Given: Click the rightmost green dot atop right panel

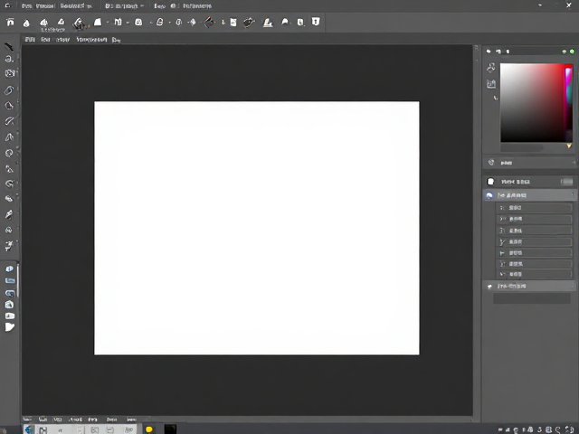Looking at the screenshot, I should point(572,52).
